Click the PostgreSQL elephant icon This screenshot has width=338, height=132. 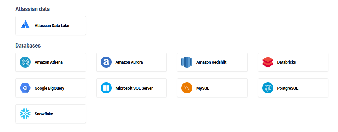point(268,88)
